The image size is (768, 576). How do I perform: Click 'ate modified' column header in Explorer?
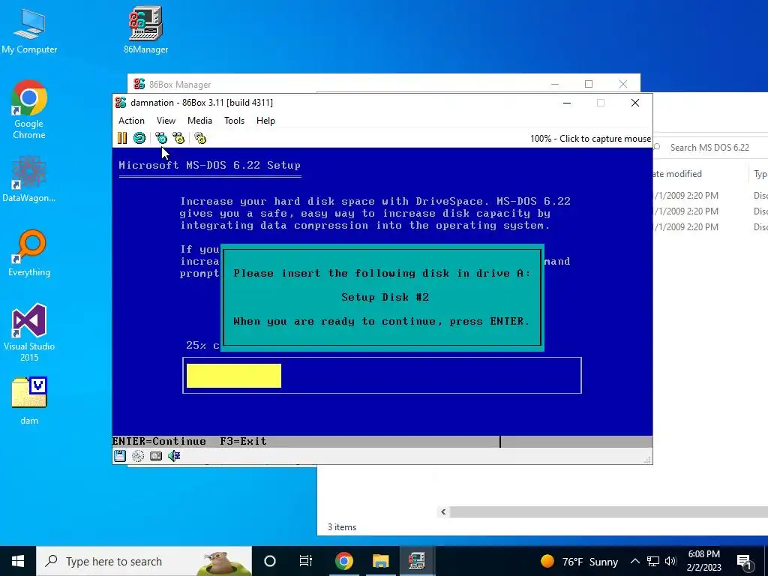[x=677, y=174]
